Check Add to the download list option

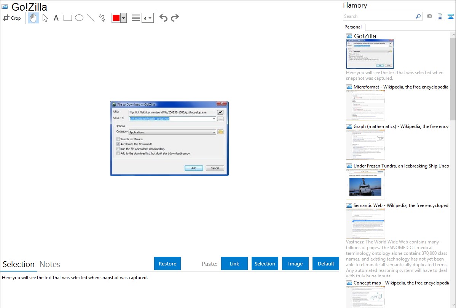click(118, 153)
